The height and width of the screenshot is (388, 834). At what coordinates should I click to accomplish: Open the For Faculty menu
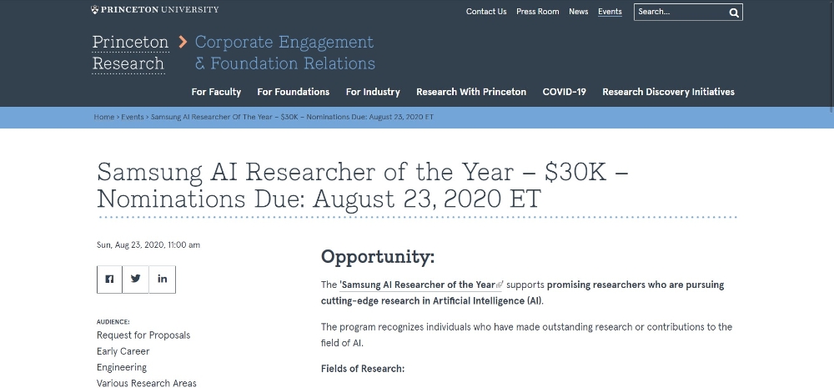coord(216,92)
